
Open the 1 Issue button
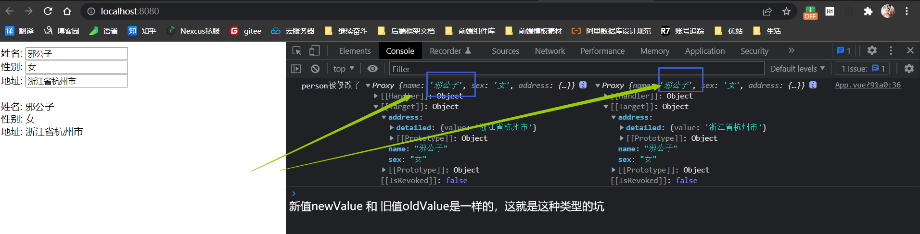[863, 69]
